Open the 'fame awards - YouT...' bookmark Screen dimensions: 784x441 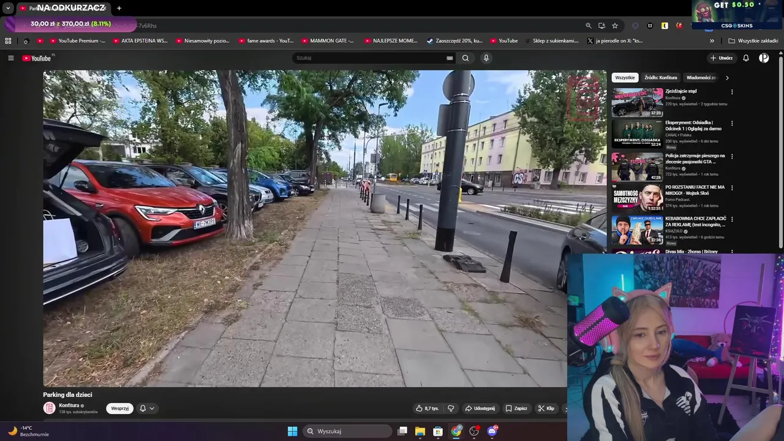coord(265,41)
